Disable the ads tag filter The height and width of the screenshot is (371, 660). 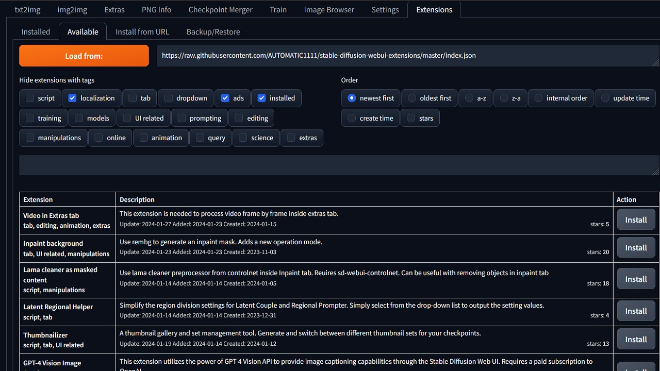pos(225,98)
